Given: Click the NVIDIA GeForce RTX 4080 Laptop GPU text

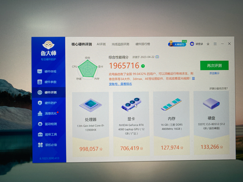Looking at the screenshot, I should point(131,129).
